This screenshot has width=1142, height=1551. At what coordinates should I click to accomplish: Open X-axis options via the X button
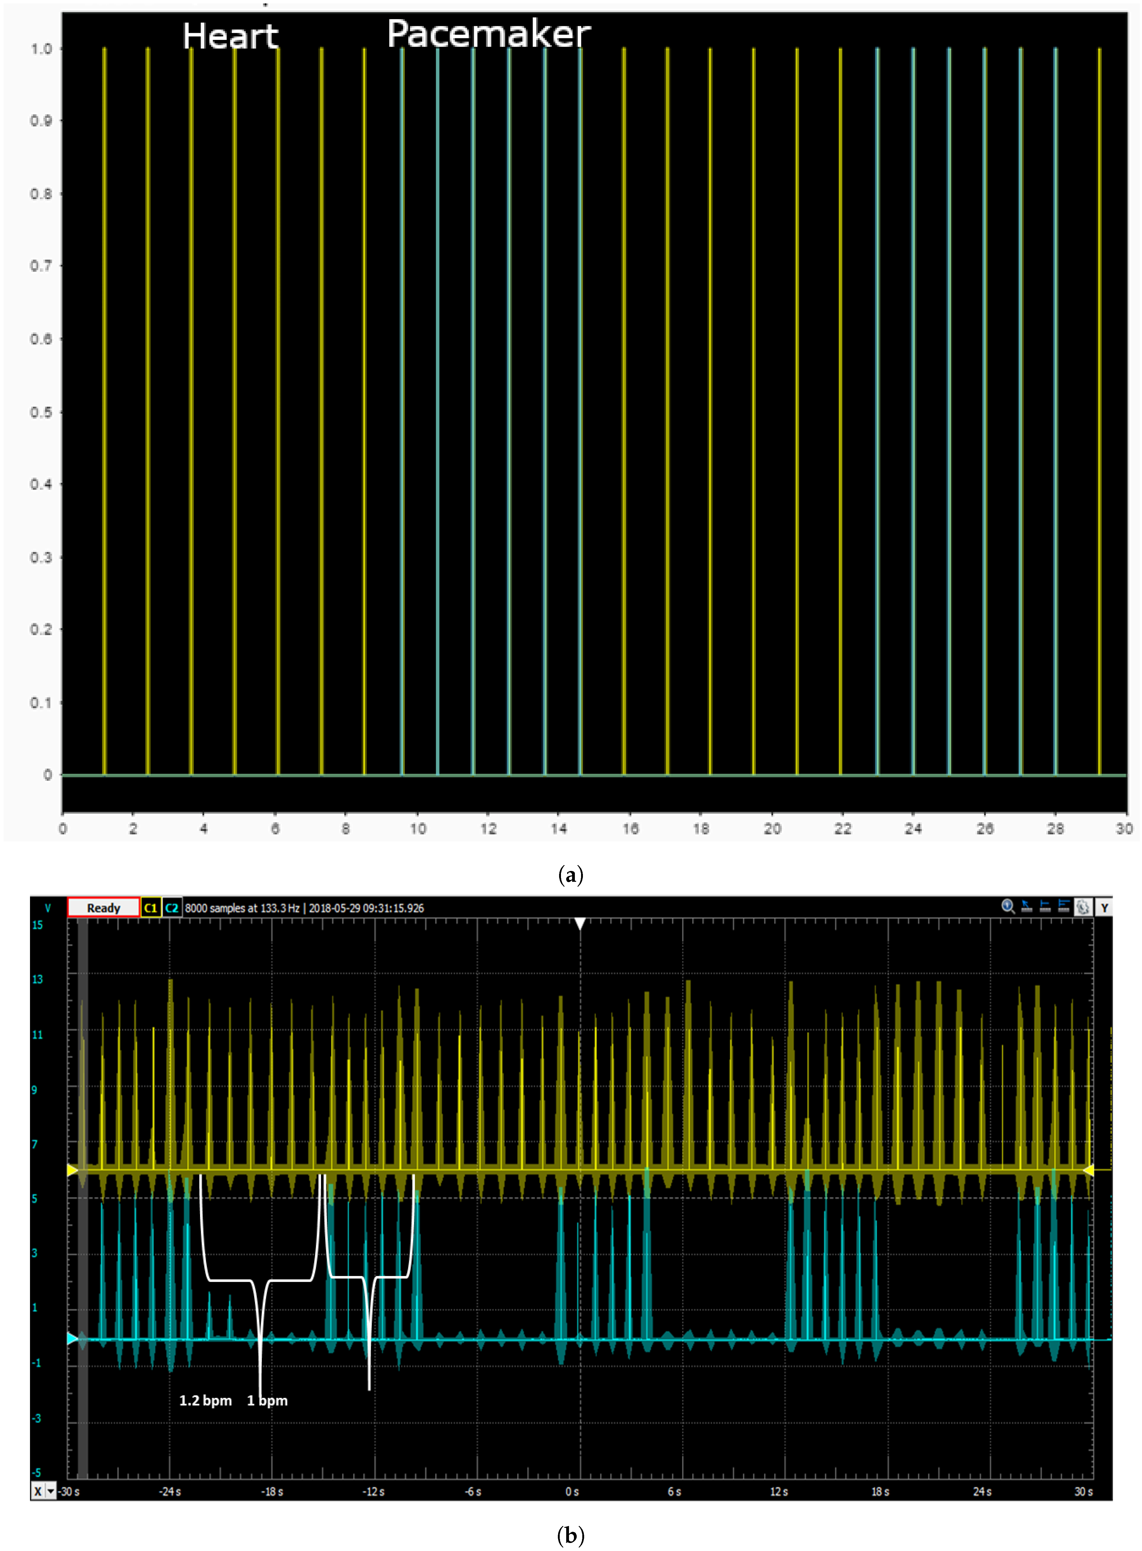coord(38,1492)
